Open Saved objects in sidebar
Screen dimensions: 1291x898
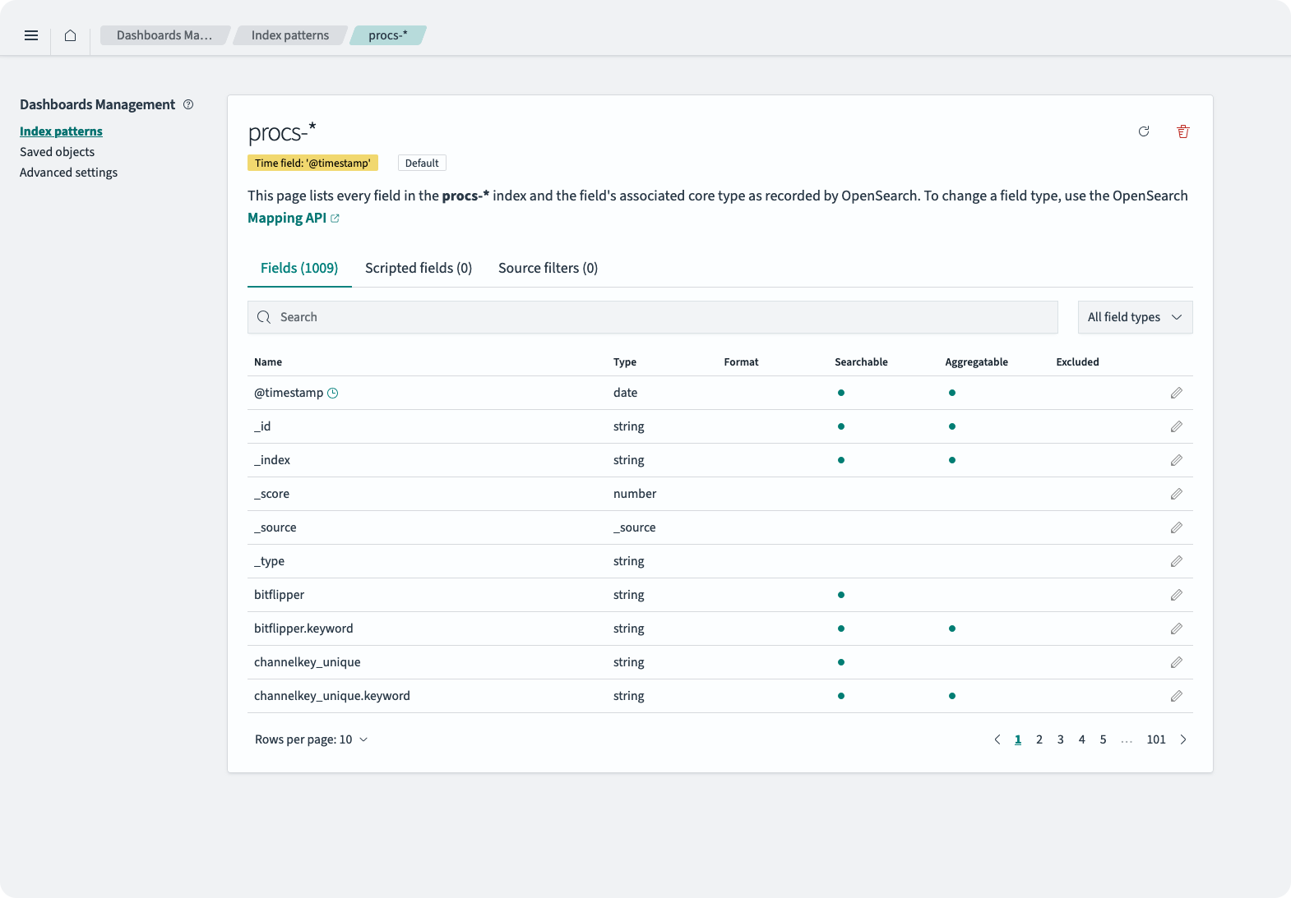coord(57,152)
